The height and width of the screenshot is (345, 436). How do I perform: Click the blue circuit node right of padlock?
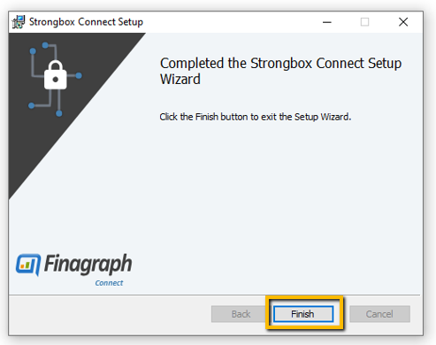79,75
